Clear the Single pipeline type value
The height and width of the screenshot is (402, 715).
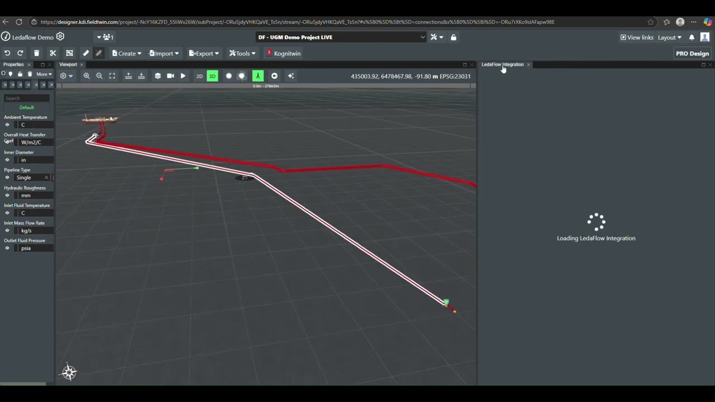pyautogui.click(x=46, y=178)
